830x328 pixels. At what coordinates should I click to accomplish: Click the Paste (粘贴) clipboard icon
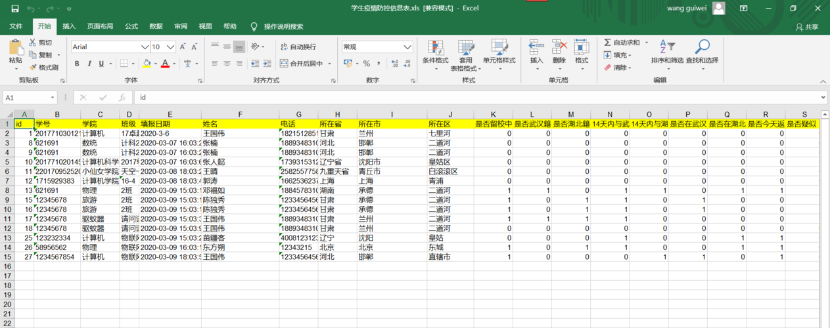15,47
